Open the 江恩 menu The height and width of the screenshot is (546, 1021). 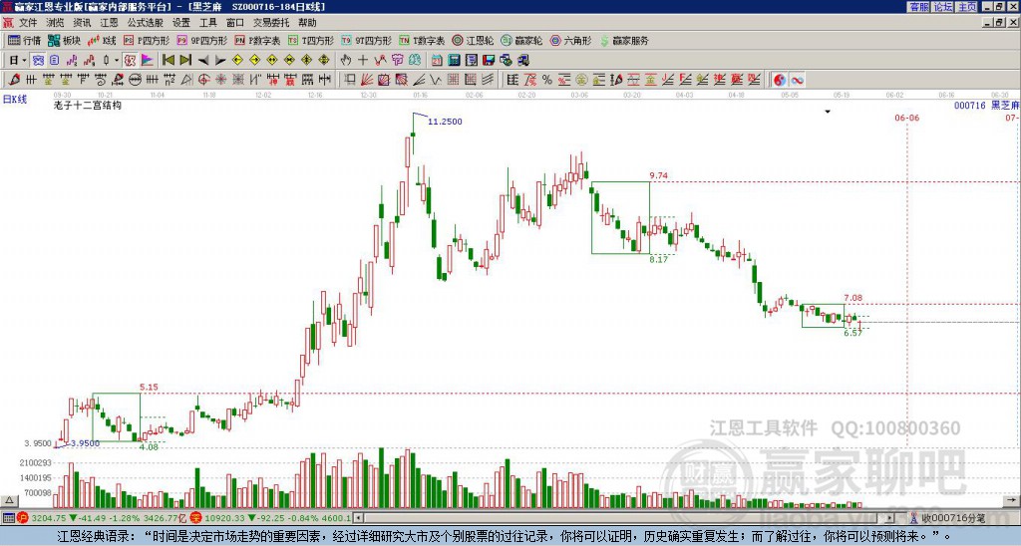click(x=110, y=23)
